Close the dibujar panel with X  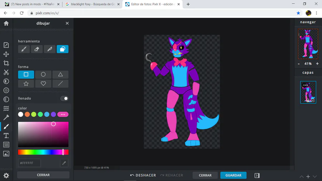tap(67, 23)
